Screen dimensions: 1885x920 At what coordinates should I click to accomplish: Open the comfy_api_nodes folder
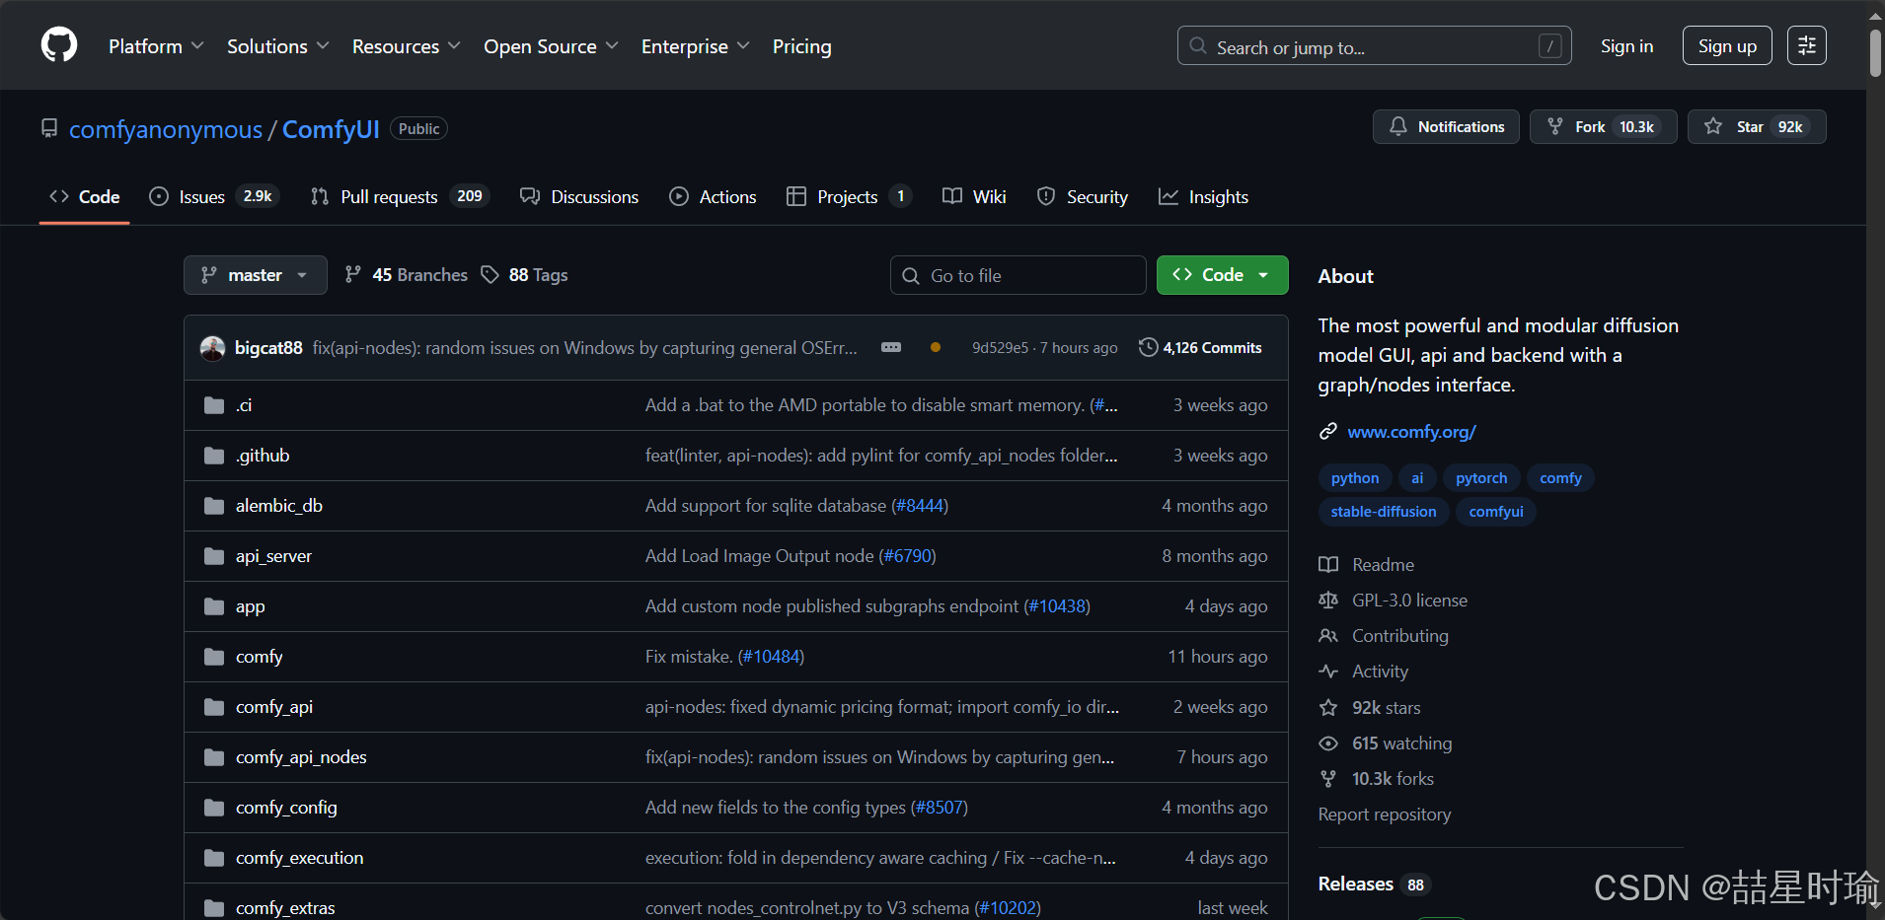click(x=301, y=757)
